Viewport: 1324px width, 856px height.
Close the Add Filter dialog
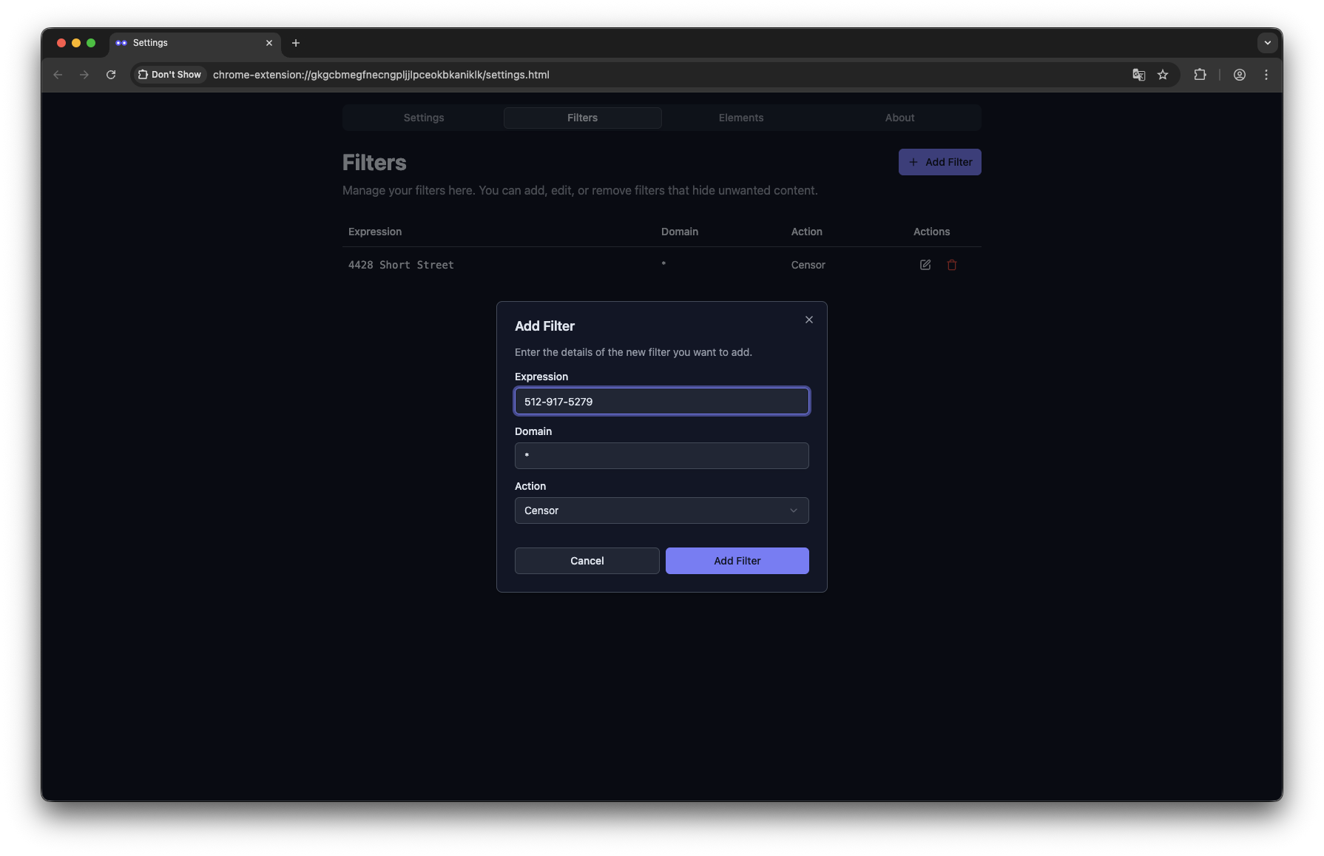pos(808,320)
